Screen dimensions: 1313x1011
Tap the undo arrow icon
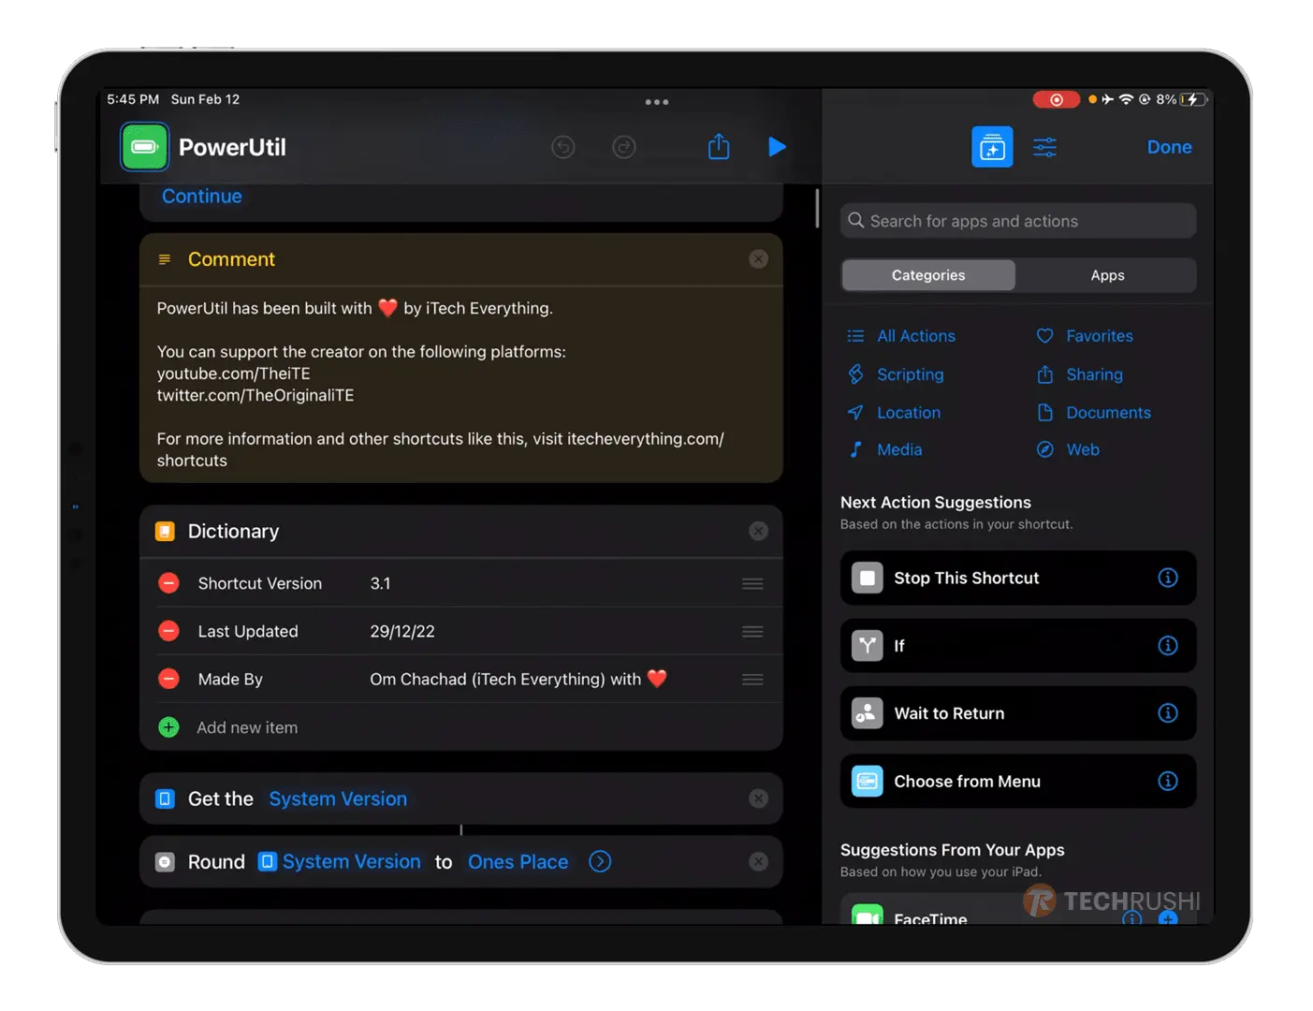(563, 147)
